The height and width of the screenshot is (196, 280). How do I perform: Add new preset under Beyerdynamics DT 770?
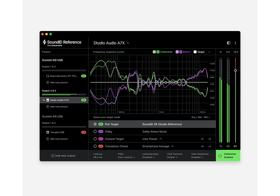coord(57,82)
